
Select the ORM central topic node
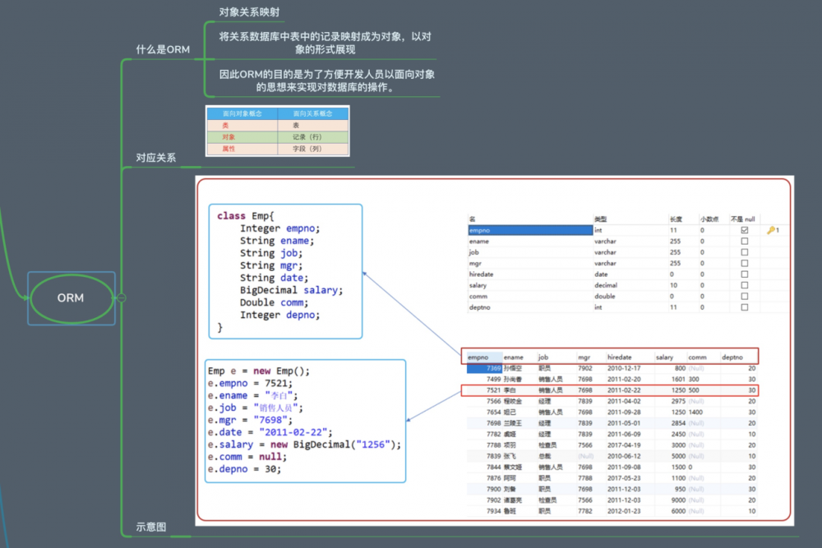pyautogui.click(x=71, y=297)
